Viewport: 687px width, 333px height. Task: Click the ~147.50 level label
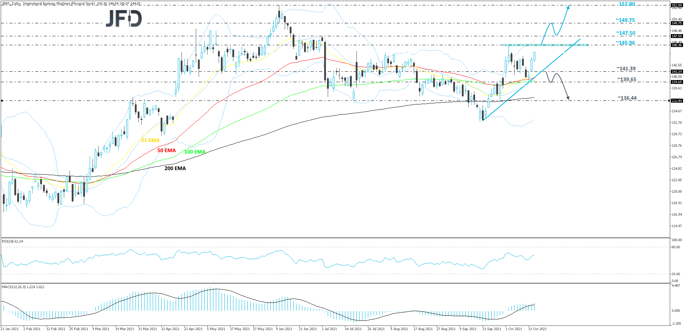coord(626,33)
